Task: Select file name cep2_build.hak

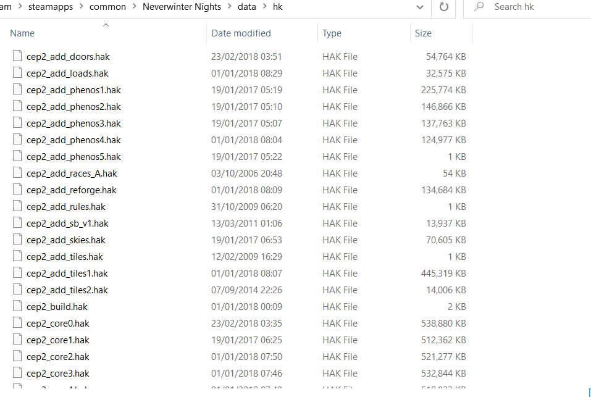Action: [57, 307]
